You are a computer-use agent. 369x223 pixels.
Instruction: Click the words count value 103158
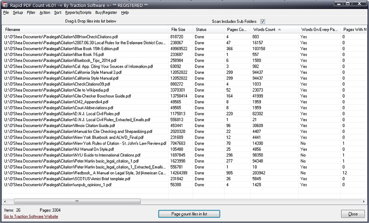click(259, 48)
